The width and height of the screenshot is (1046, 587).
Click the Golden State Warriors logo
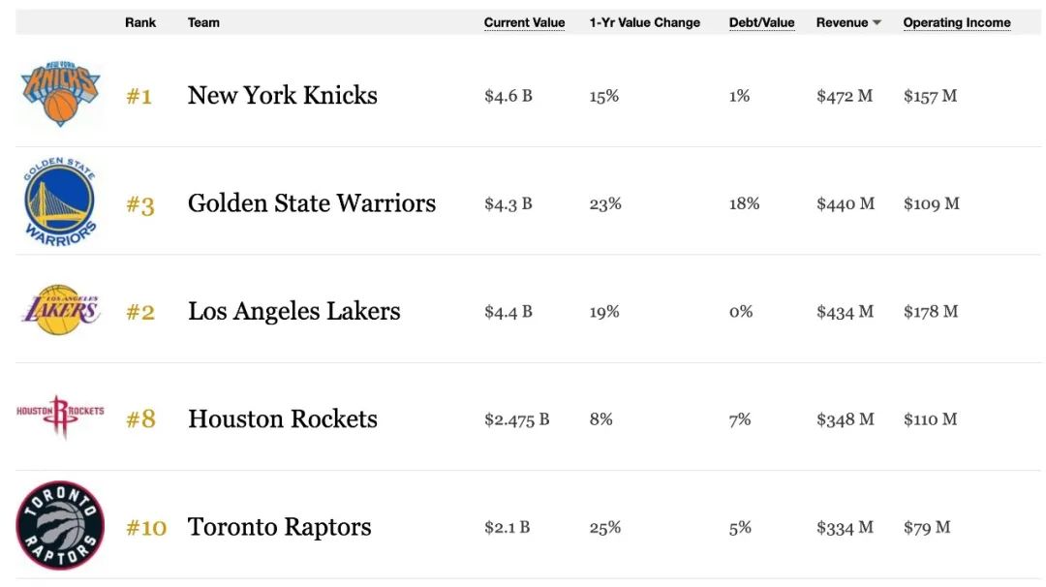(60, 202)
